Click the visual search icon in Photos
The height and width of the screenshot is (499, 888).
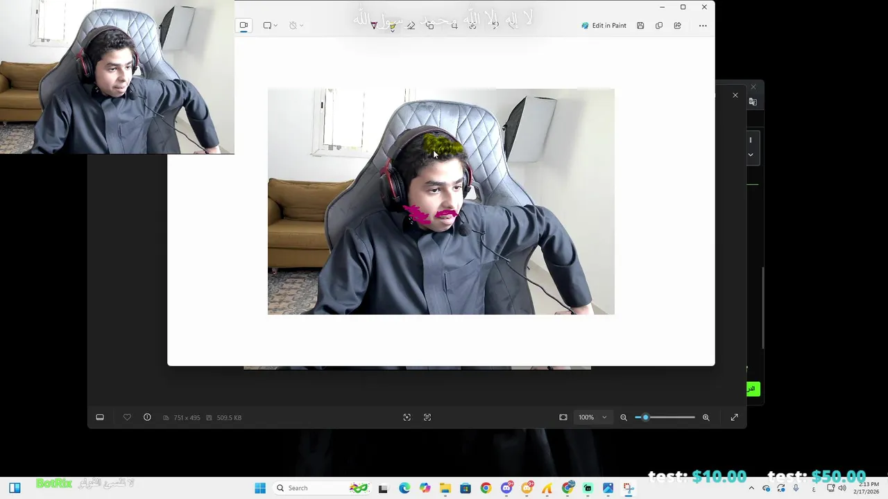pyautogui.click(x=407, y=417)
